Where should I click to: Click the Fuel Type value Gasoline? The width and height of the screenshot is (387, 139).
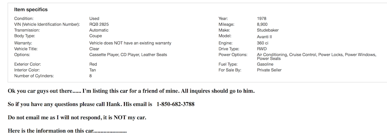click(265, 64)
